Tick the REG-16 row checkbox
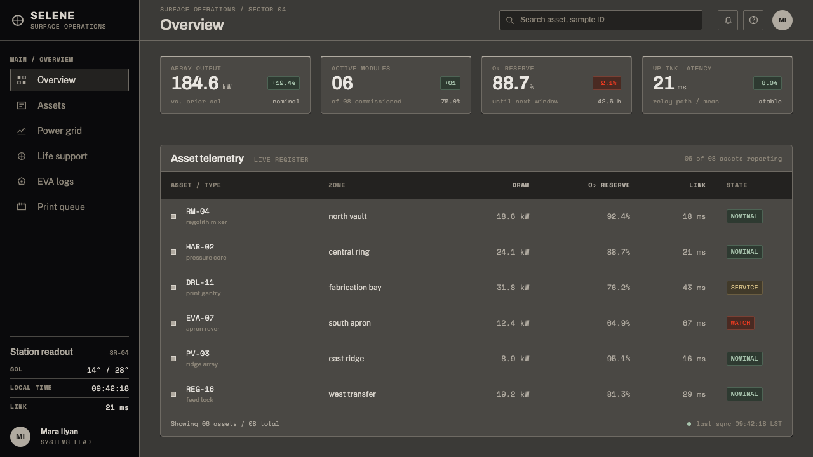Screen dimensions: 813x457 click(173, 394)
